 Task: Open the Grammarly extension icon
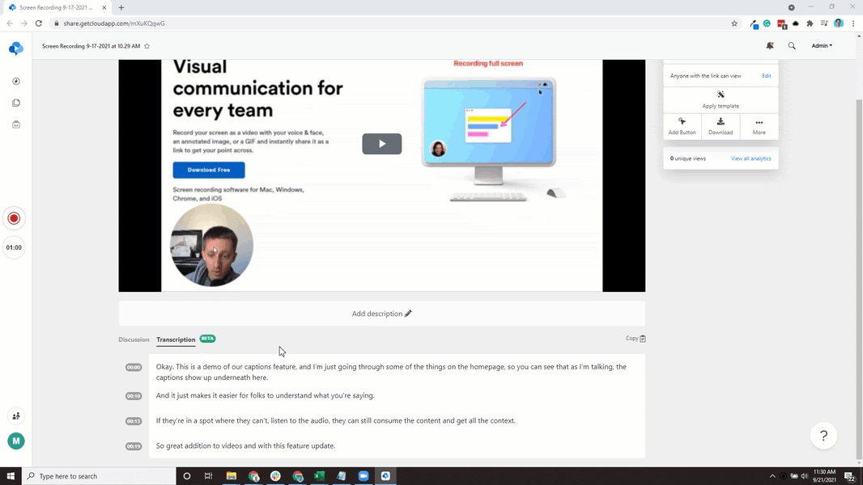point(767,23)
